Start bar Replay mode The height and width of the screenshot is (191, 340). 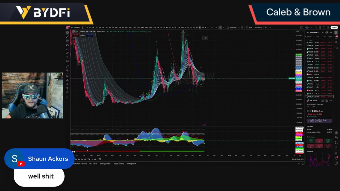click(258, 27)
